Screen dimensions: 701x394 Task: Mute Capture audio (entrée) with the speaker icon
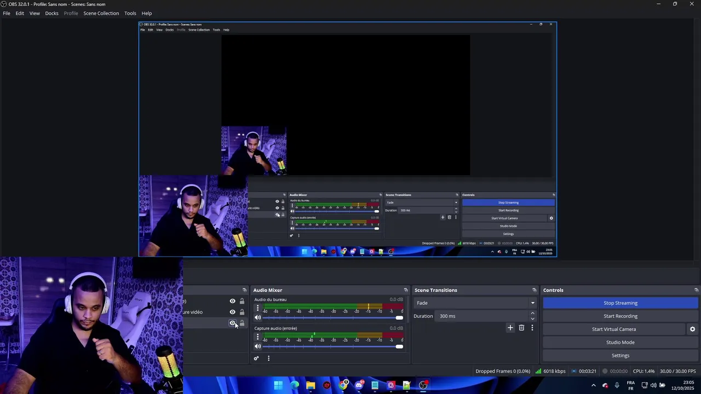[258, 346]
